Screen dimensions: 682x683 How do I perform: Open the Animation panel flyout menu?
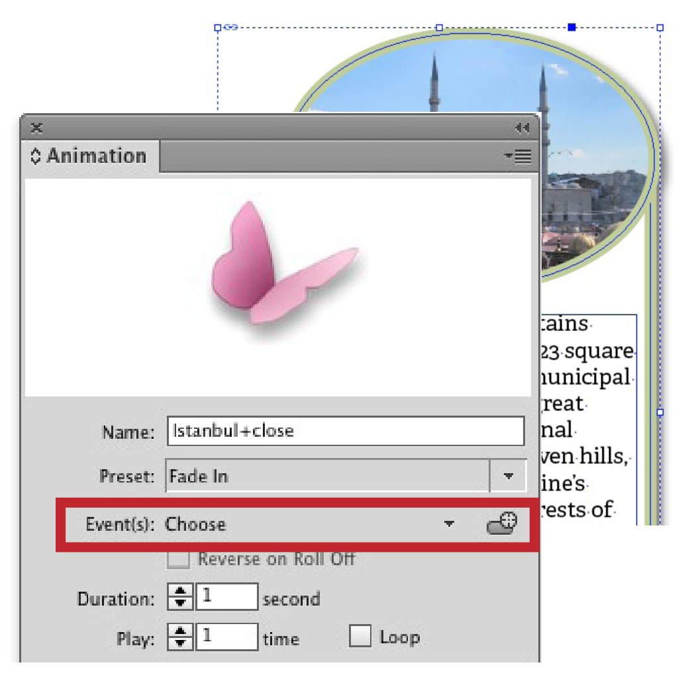(x=518, y=156)
